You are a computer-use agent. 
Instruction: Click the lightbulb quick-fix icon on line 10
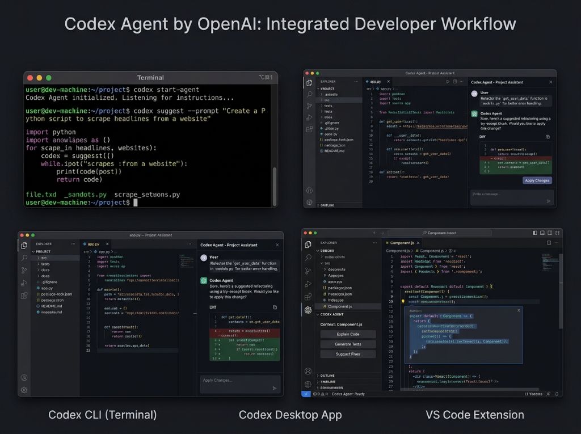[x=403, y=301]
